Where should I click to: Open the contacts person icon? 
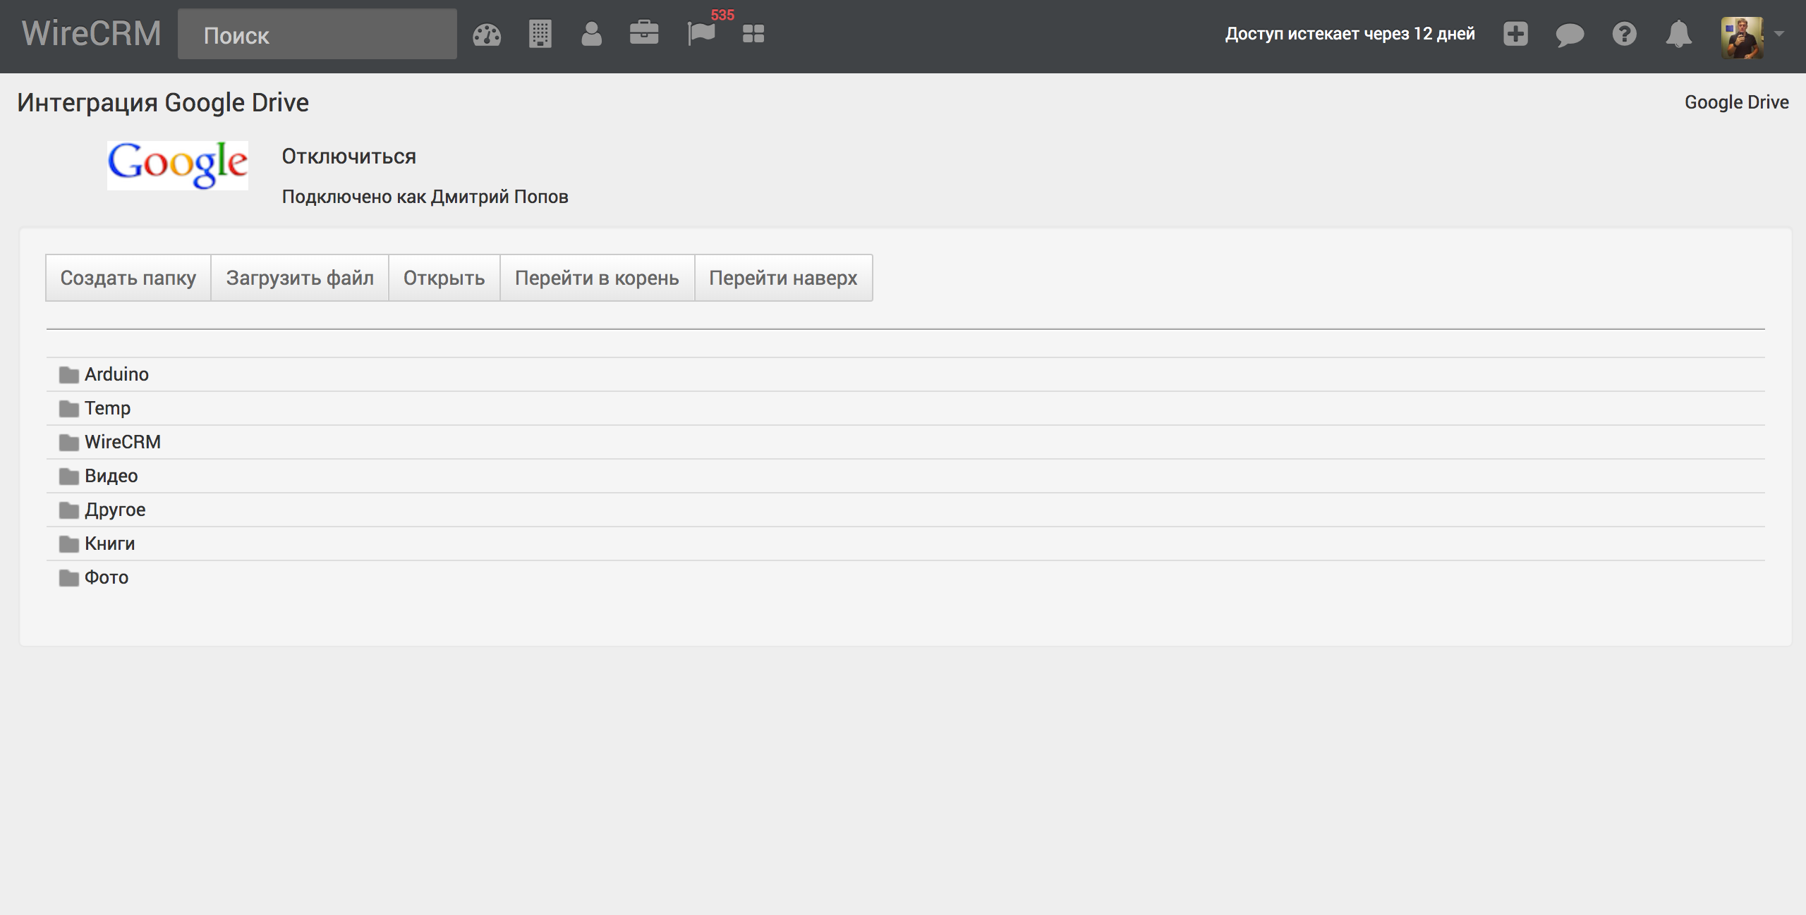point(591,34)
